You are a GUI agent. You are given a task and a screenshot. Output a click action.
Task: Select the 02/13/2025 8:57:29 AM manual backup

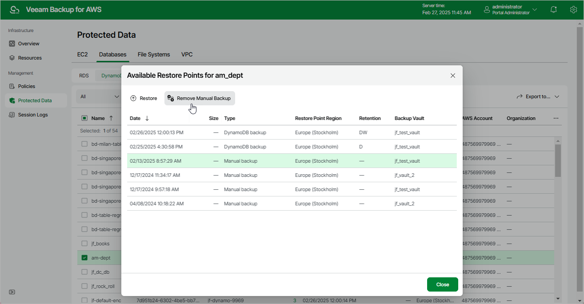pos(292,161)
